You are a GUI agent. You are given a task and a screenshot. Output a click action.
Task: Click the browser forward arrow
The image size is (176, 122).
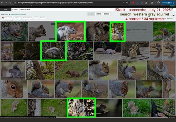[x=6, y=3]
